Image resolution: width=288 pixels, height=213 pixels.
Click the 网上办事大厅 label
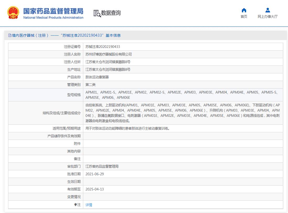[268, 17]
